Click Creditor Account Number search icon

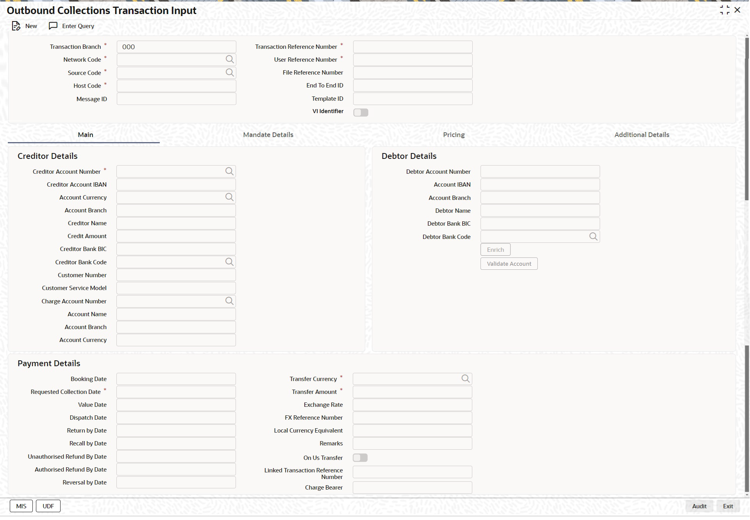229,171
